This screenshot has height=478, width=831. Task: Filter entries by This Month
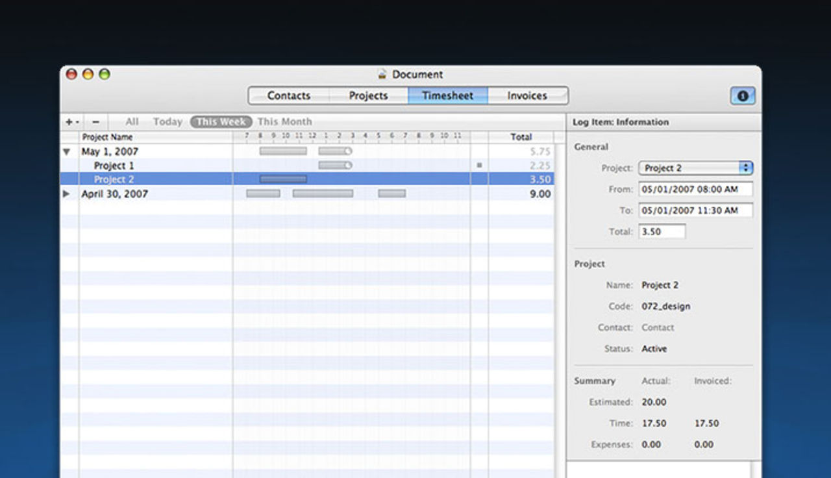click(x=284, y=121)
